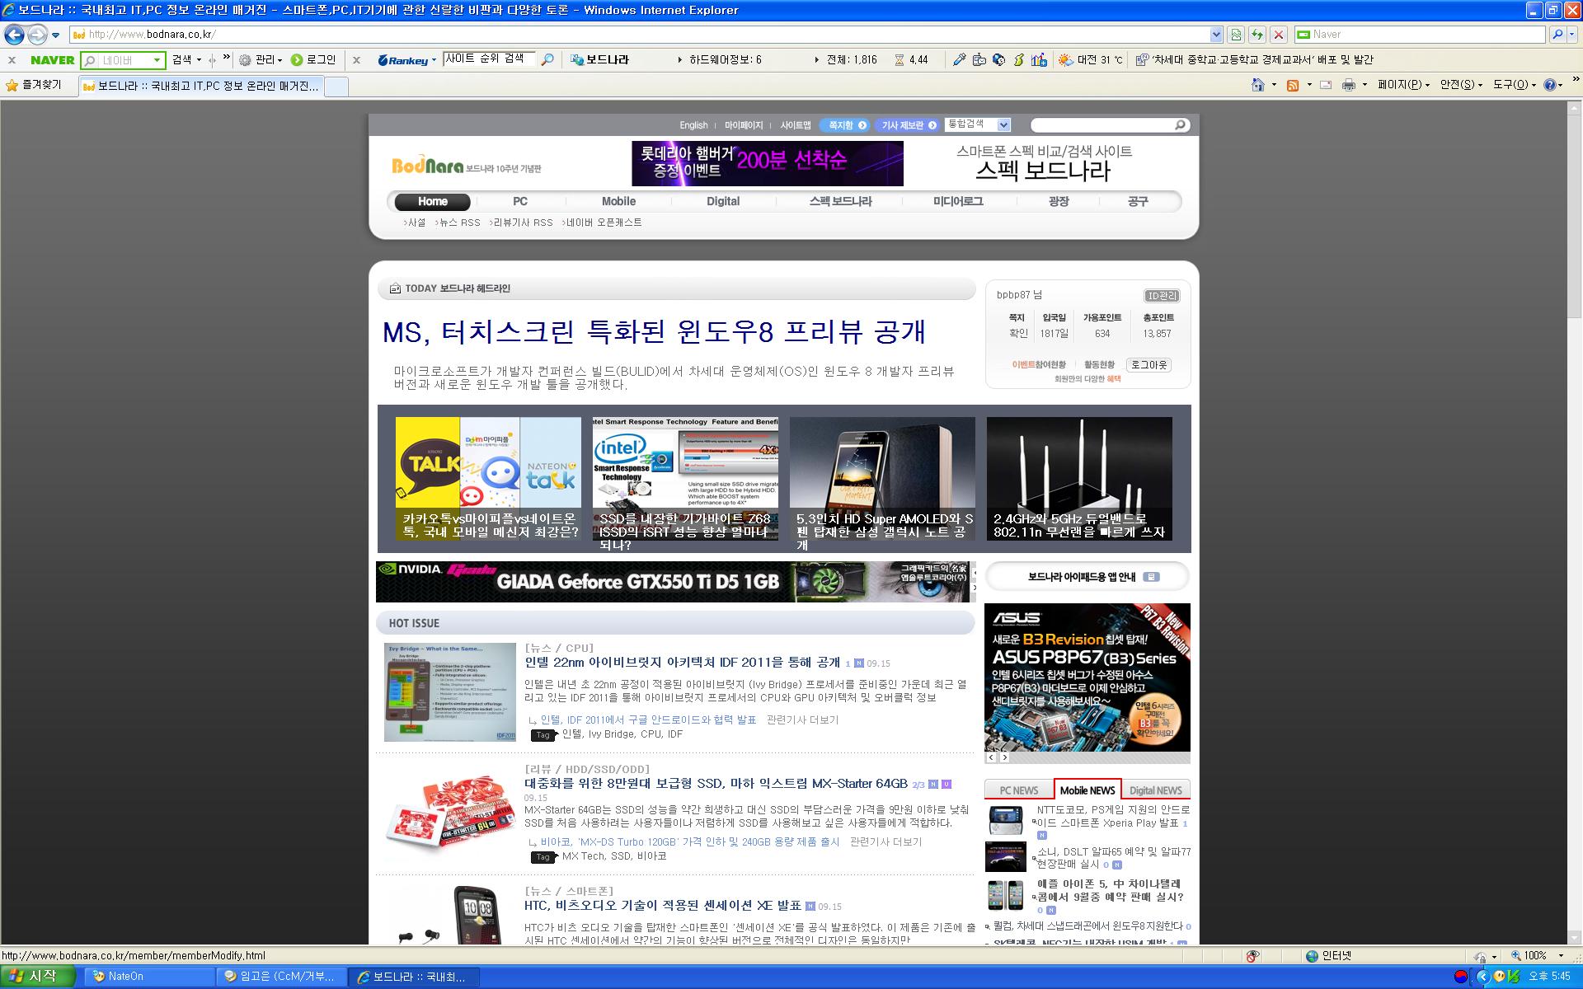The image size is (1583, 989).
Task: Click the Read Mail envelope icon
Action: 1326,85
